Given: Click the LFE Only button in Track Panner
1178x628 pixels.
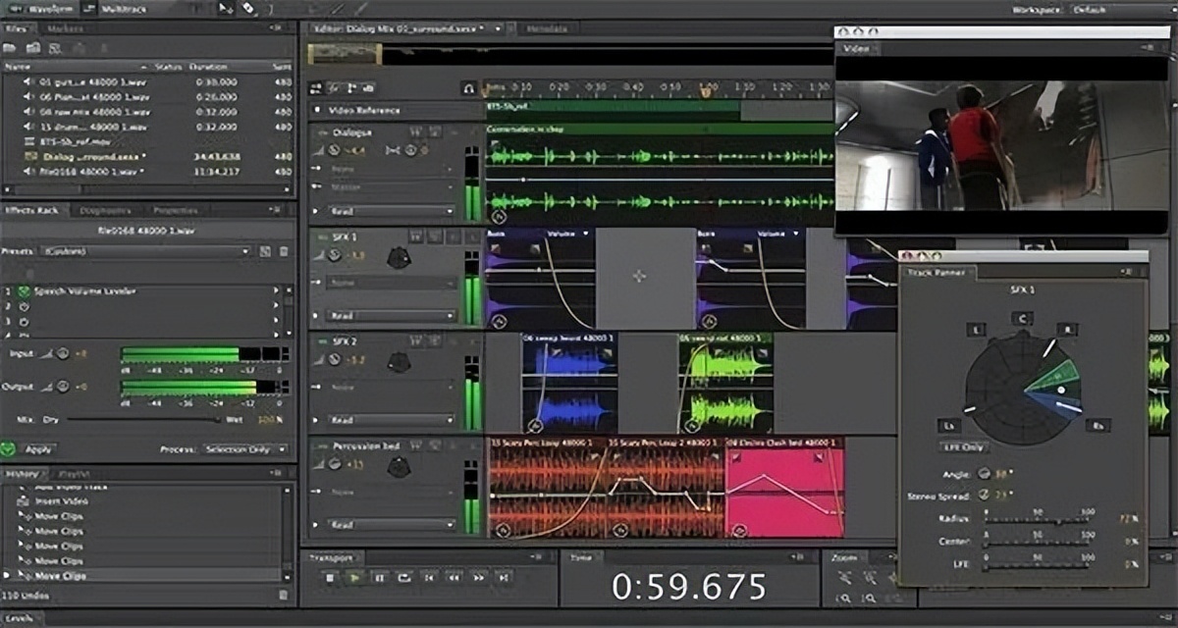Looking at the screenshot, I should (x=962, y=447).
